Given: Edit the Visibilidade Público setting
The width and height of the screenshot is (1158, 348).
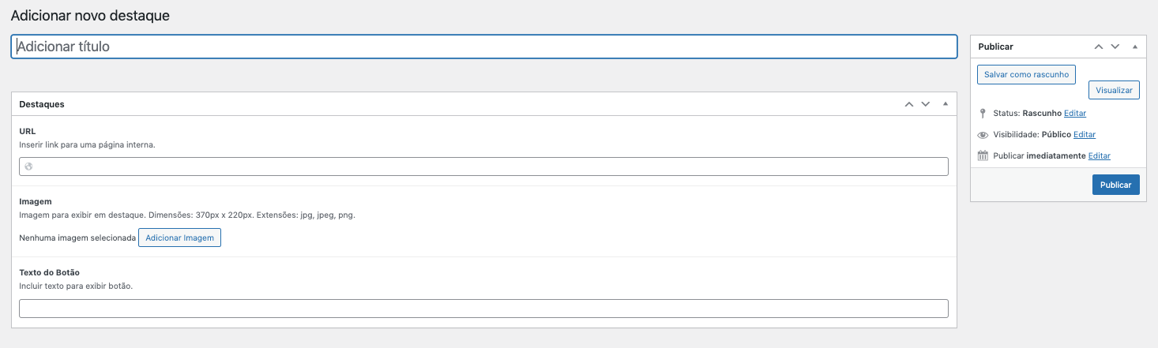Looking at the screenshot, I should click(x=1084, y=135).
